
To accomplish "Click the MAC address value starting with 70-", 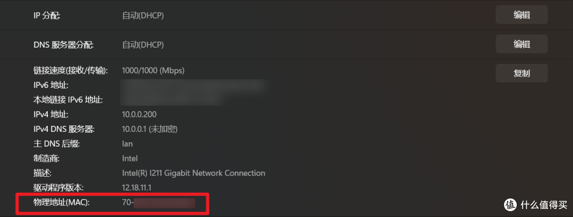I will tap(159, 202).
